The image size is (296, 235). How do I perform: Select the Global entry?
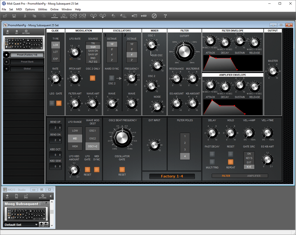tap(27, 69)
